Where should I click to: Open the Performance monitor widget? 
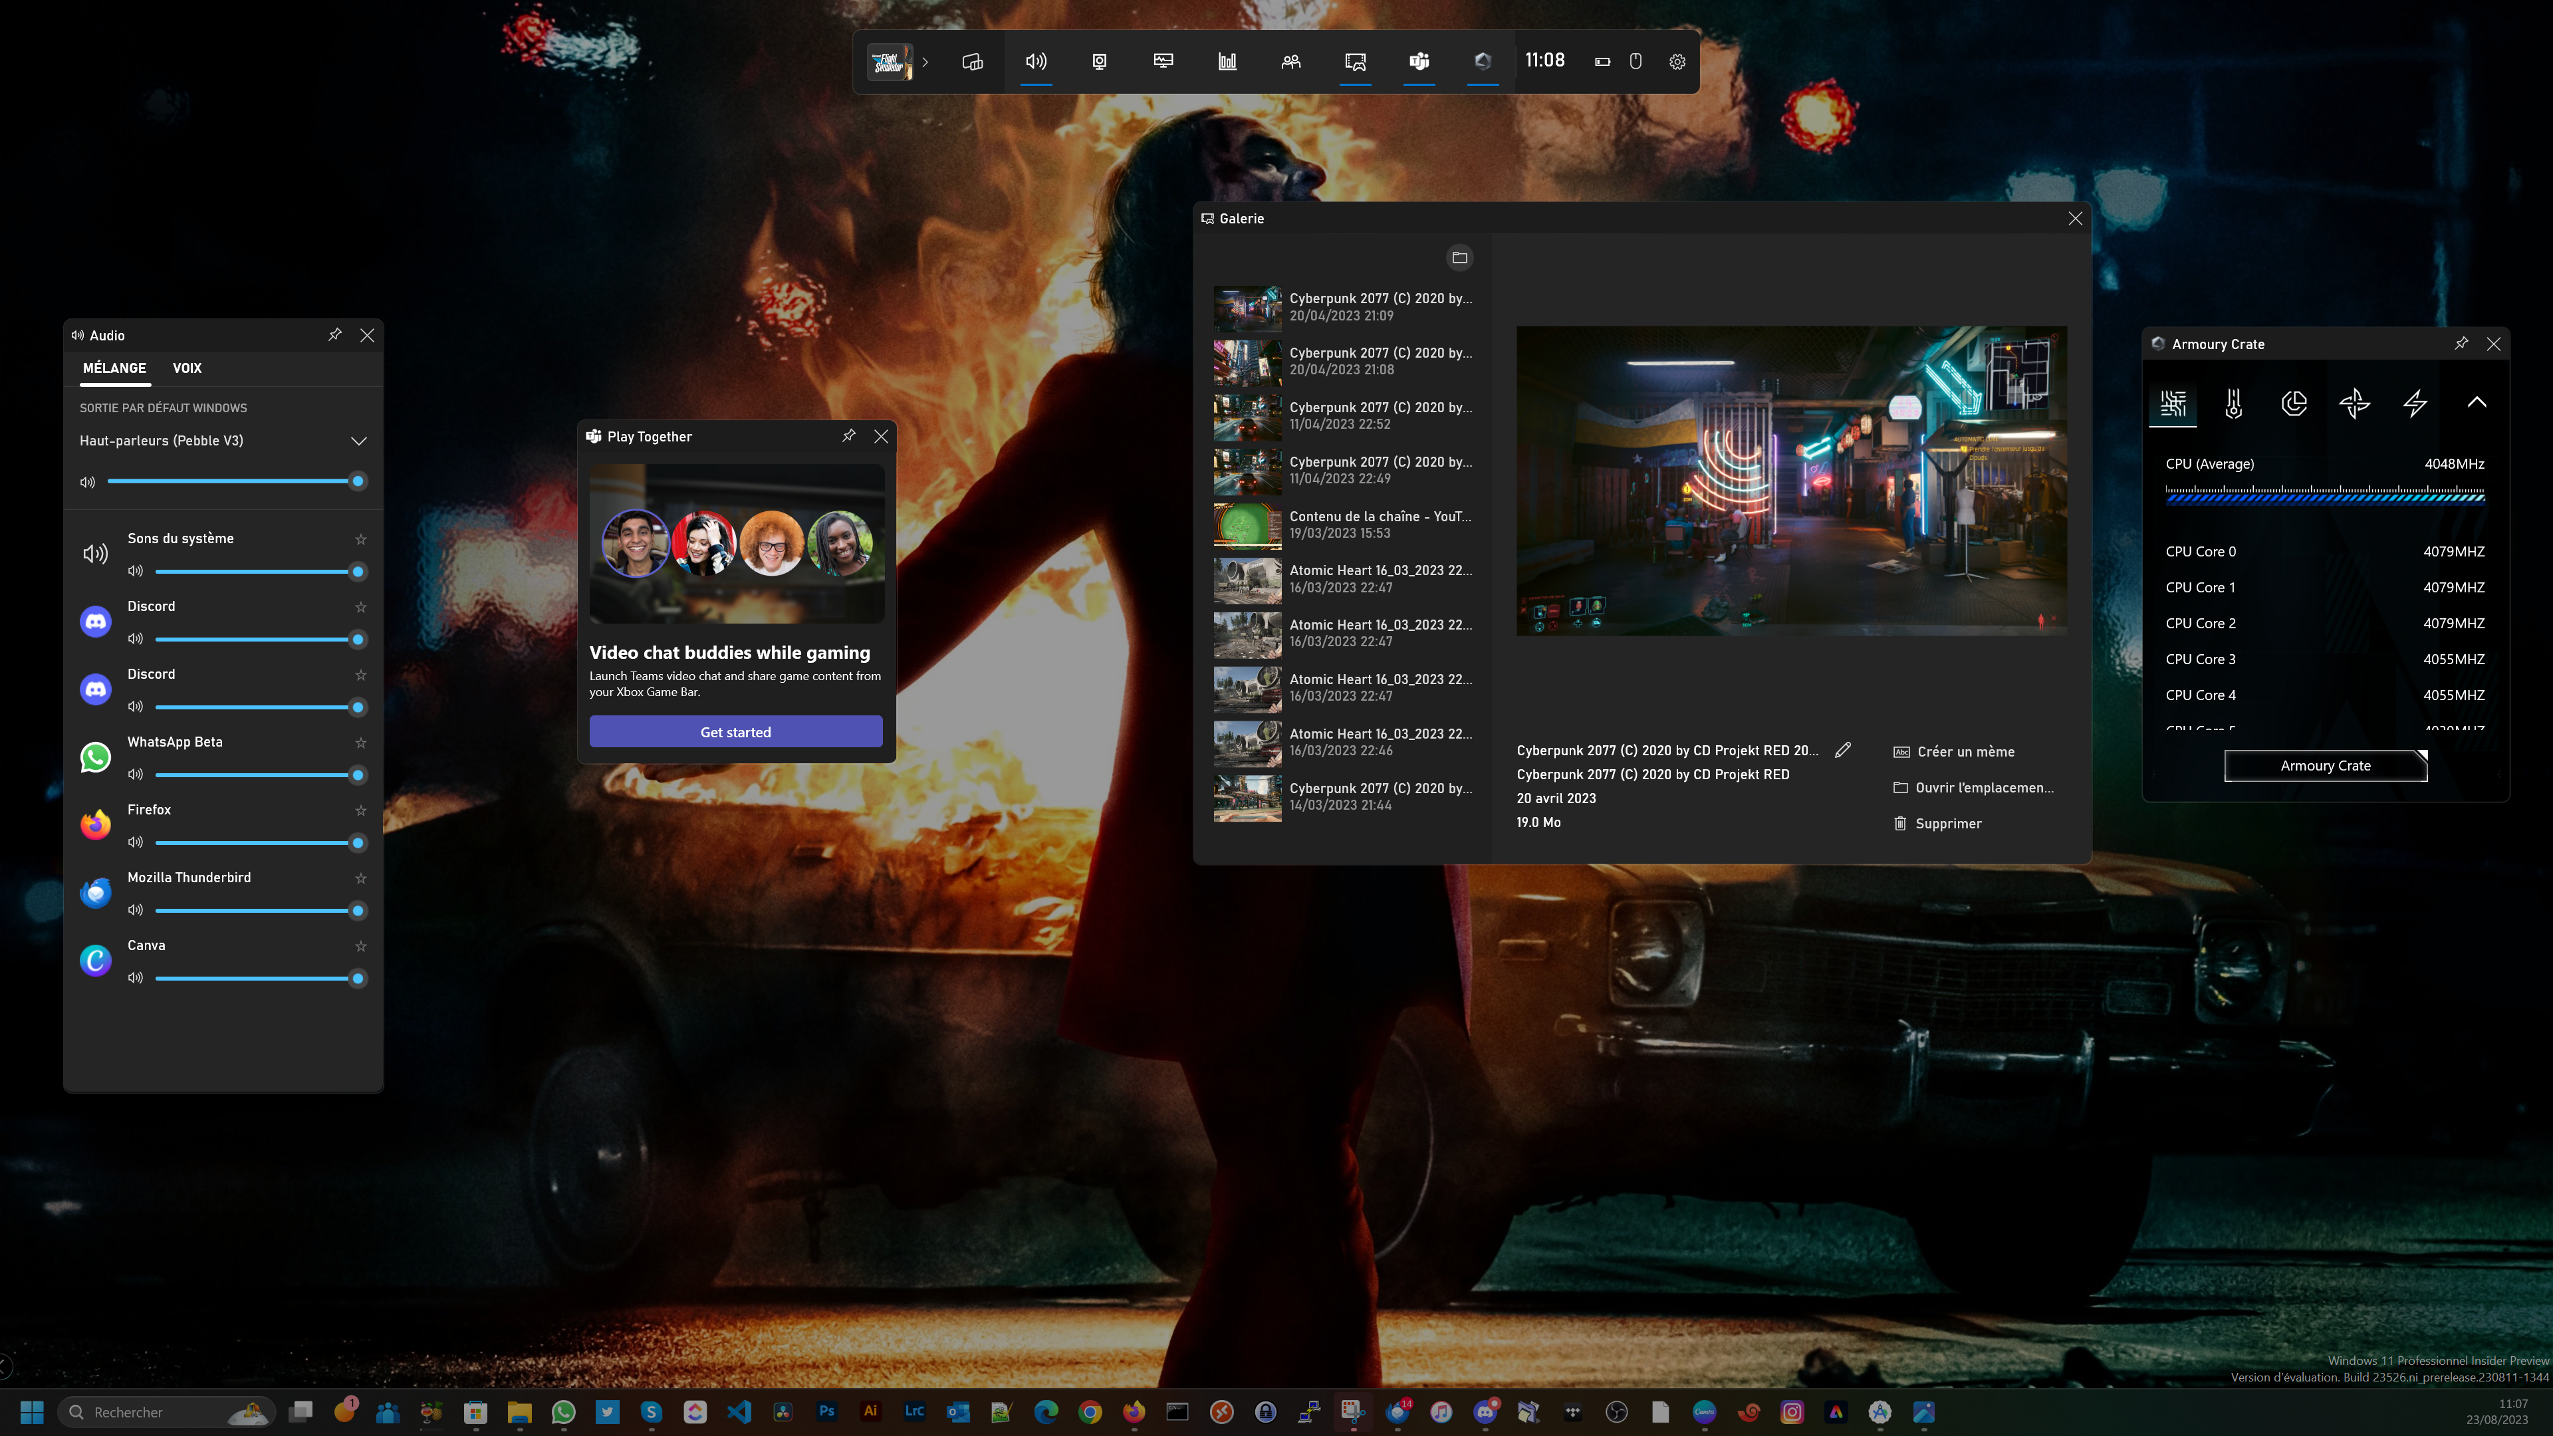[x=1163, y=61]
